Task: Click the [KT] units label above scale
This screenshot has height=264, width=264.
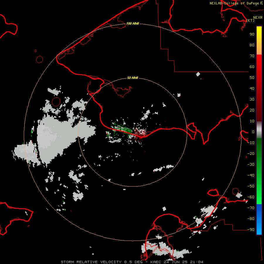Action: coord(251,20)
